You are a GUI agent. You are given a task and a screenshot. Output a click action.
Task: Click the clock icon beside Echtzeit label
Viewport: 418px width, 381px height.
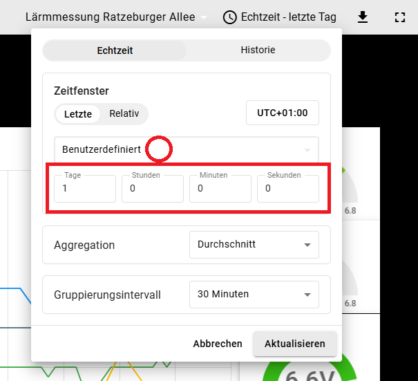[230, 17]
